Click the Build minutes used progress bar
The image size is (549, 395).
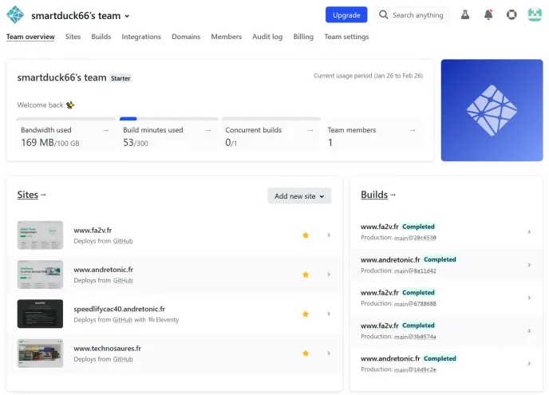pyautogui.click(x=168, y=119)
